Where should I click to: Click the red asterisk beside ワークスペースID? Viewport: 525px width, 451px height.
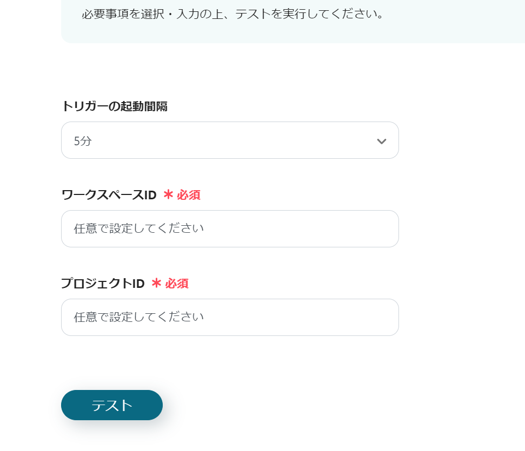pyautogui.click(x=168, y=194)
